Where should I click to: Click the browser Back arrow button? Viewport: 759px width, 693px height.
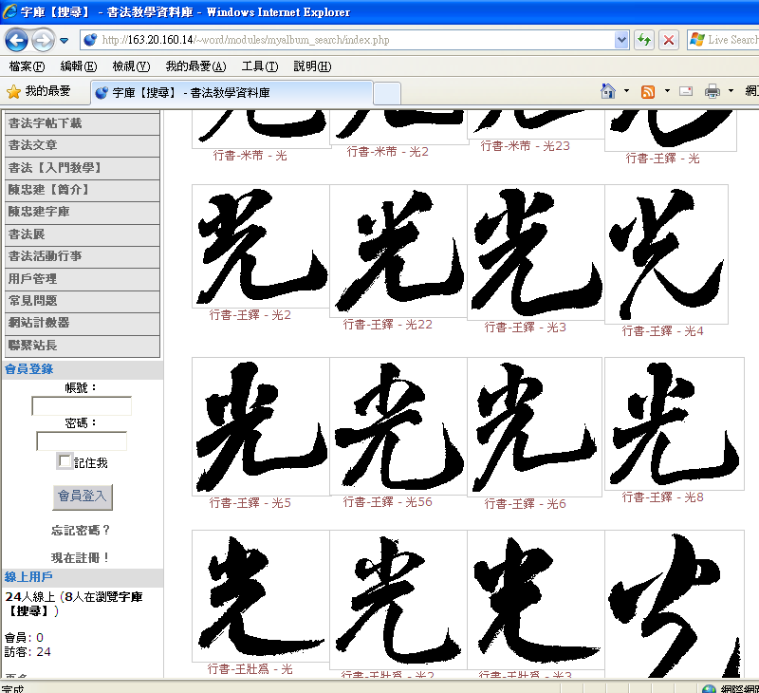pyautogui.click(x=17, y=40)
